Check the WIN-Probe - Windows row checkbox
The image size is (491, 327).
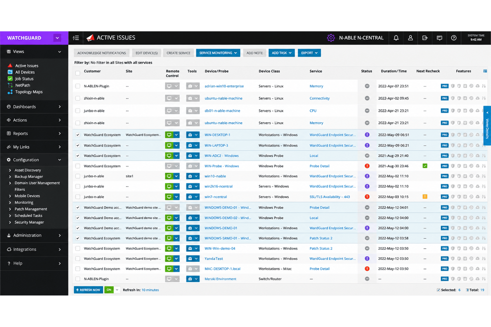(78, 166)
